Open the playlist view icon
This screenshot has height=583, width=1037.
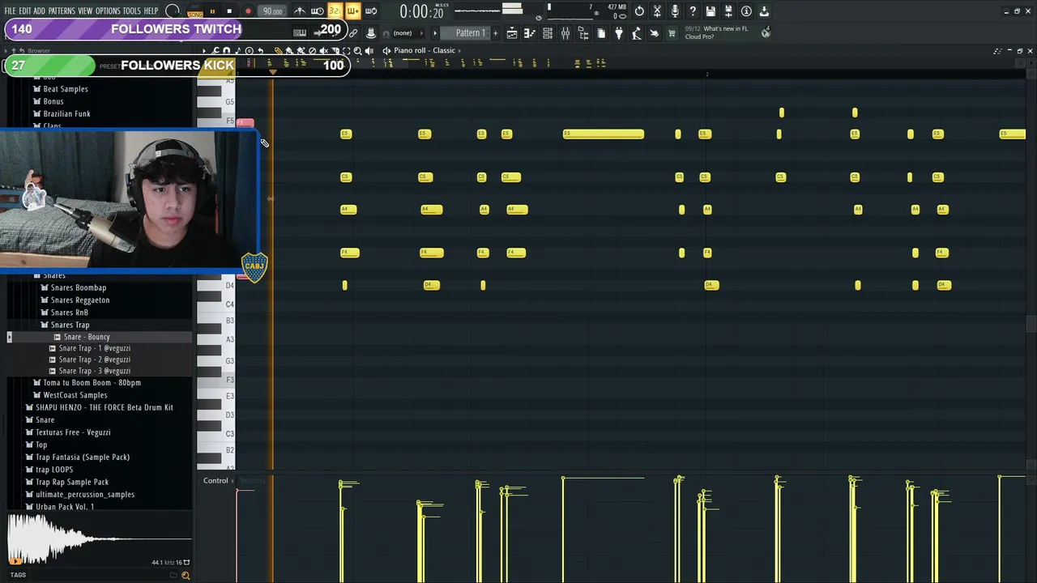(512, 33)
